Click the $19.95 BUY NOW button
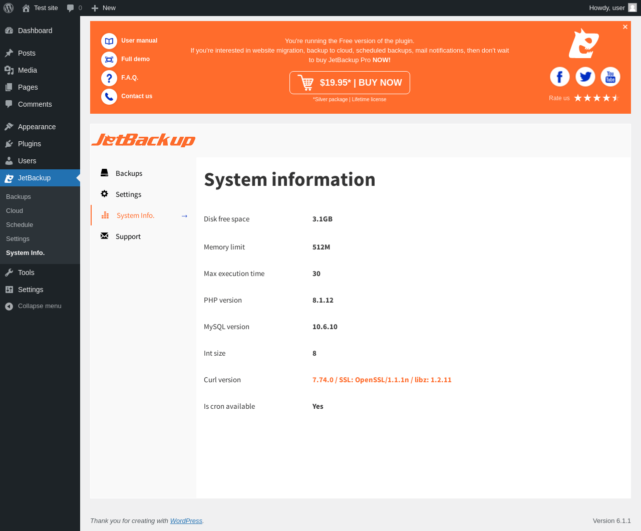 tap(350, 83)
